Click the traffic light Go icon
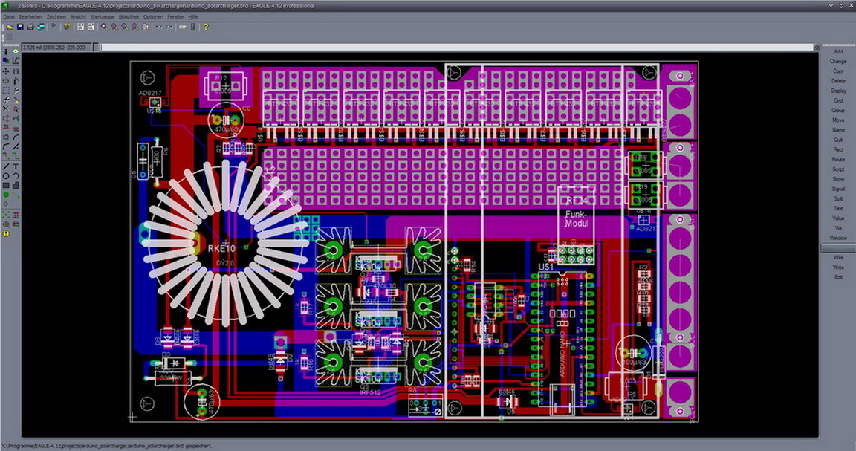The width and height of the screenshot is (856, 451). tap(193, 27)
